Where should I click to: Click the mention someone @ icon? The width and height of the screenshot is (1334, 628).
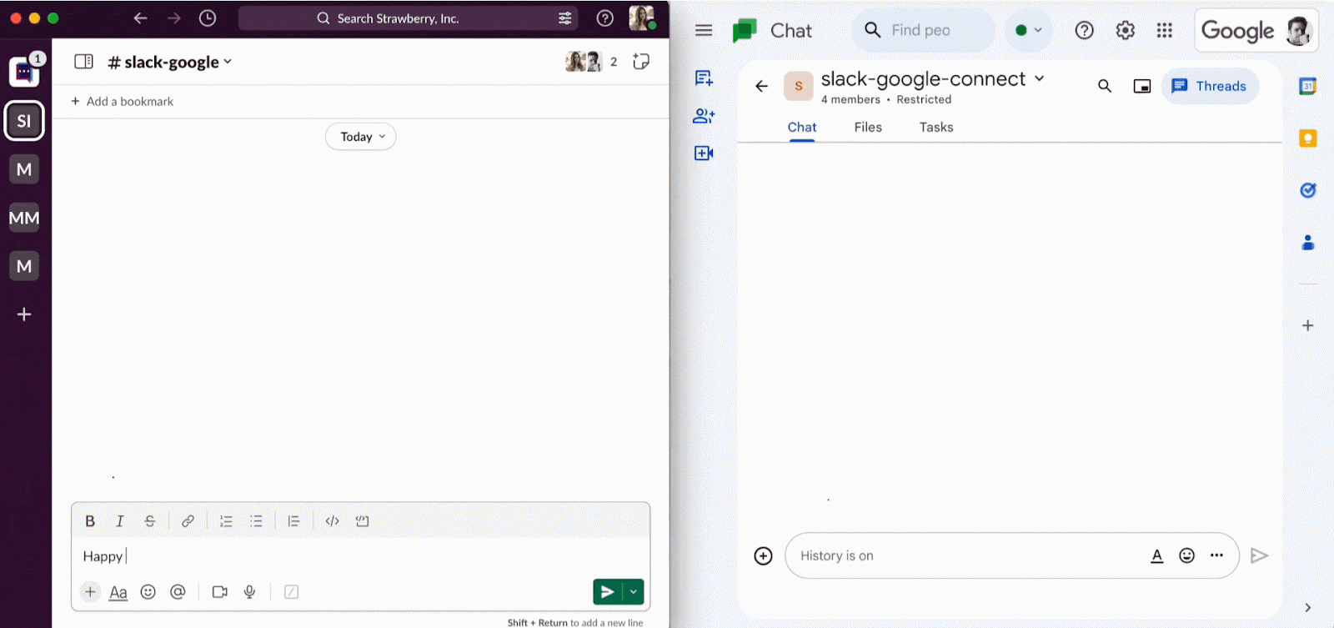pos(178,592)
